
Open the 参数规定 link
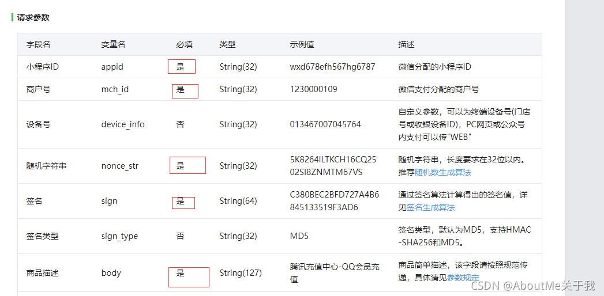463,278
